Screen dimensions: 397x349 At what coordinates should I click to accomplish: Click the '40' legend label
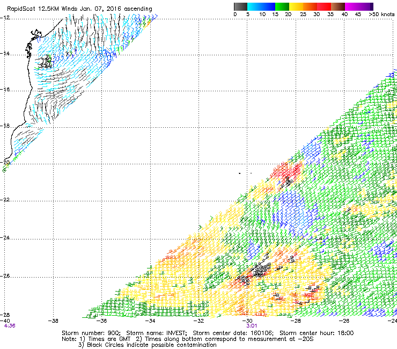coord(344,14)
